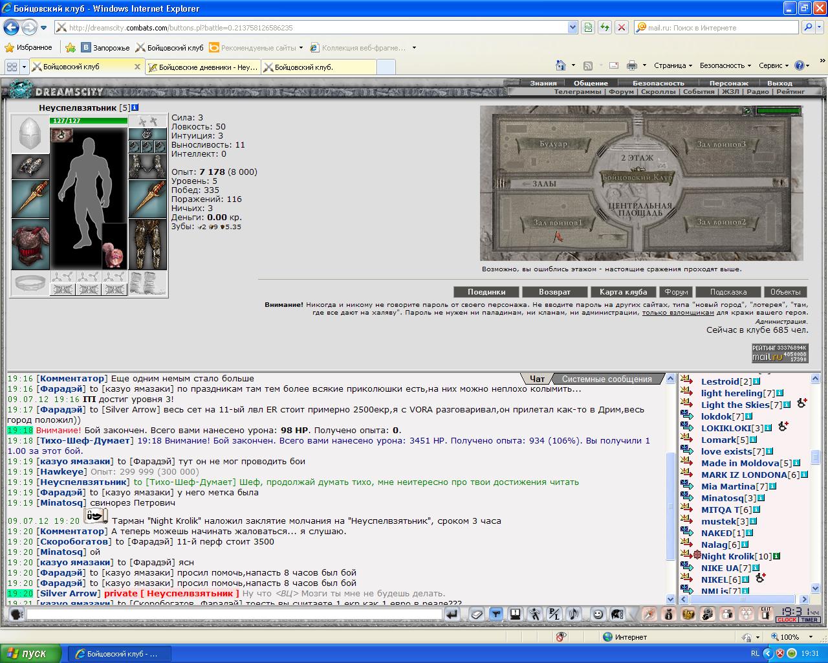
Task: Click the EXIT door icon
Action: (x=766, y=614)
